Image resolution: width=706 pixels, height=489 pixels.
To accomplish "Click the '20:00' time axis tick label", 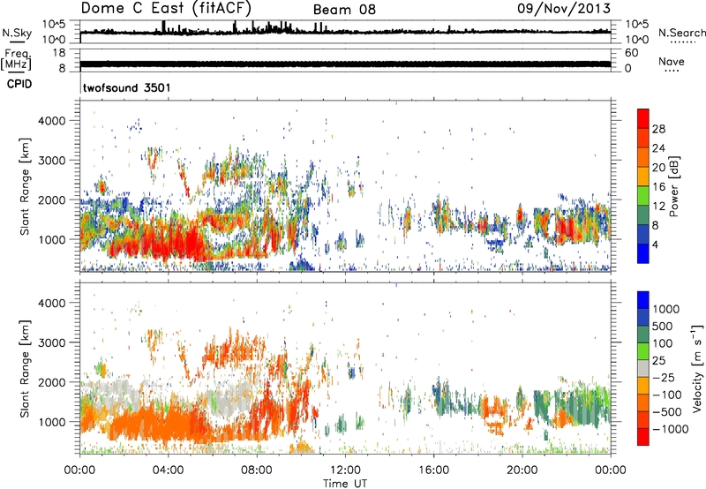I will (522, 470).
